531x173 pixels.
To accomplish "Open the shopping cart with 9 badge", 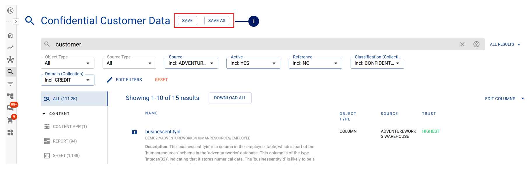I will pyautogui.click(x=10, y=120).
